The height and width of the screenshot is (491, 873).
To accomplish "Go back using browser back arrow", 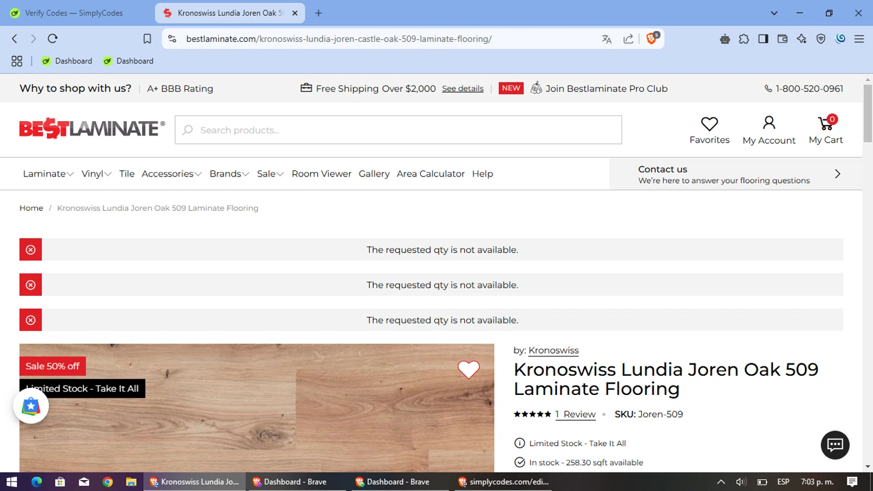I will [x=15, y=38].
